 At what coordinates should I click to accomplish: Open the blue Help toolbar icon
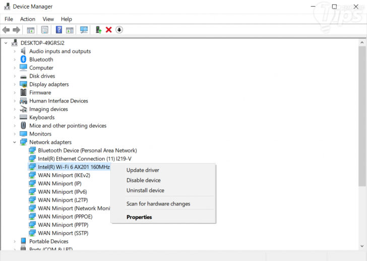pos(59,30)
